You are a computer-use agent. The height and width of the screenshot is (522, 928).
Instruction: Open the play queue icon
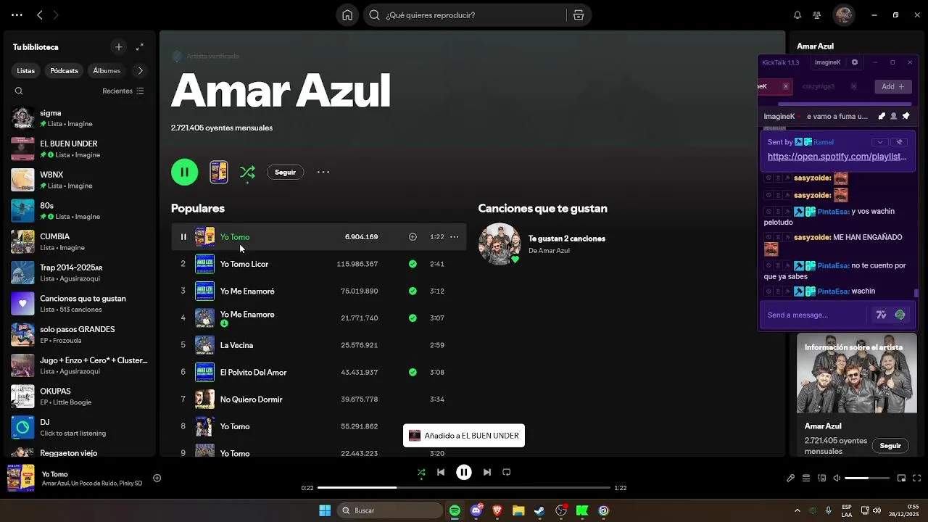tap(806, 478)
